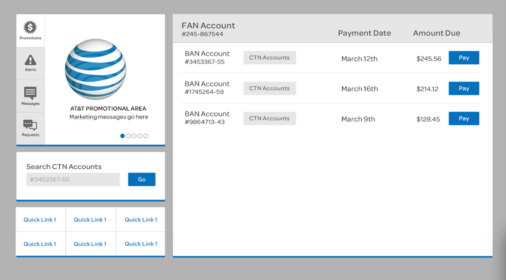Open the Requests chat icon
Image resolution: width=506 pixels, height=280 pixels.
[30, 125]
